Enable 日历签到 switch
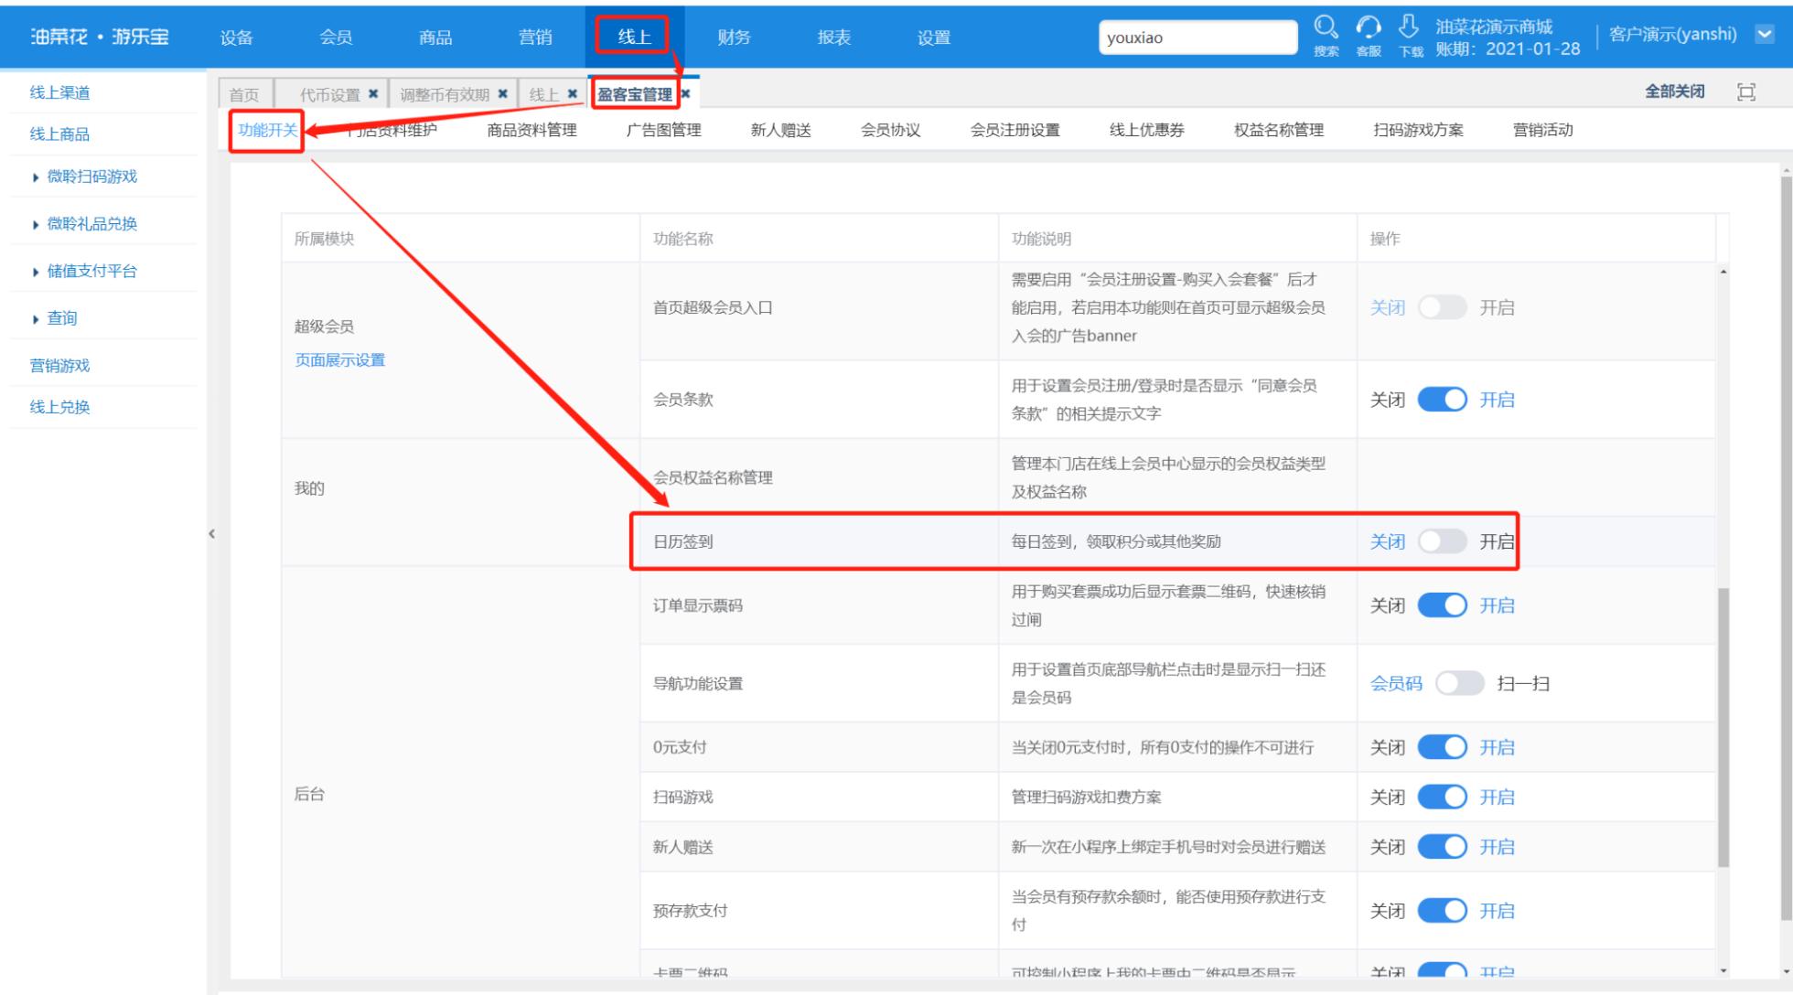1793x995 pixels. coord(1442,541)
